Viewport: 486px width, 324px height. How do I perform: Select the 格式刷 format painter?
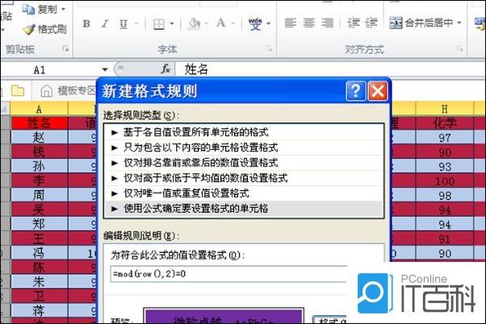pos(45,29)
